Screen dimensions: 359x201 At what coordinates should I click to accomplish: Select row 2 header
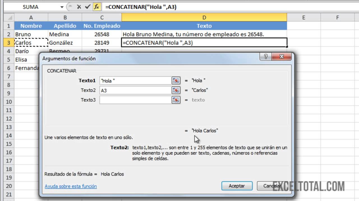pos(9,34)
